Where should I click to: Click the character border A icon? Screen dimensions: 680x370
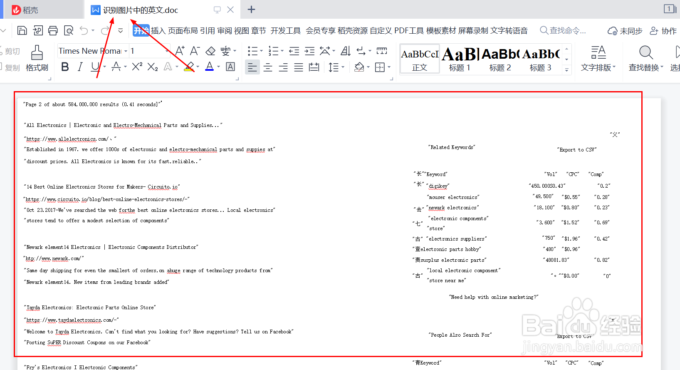230,67
